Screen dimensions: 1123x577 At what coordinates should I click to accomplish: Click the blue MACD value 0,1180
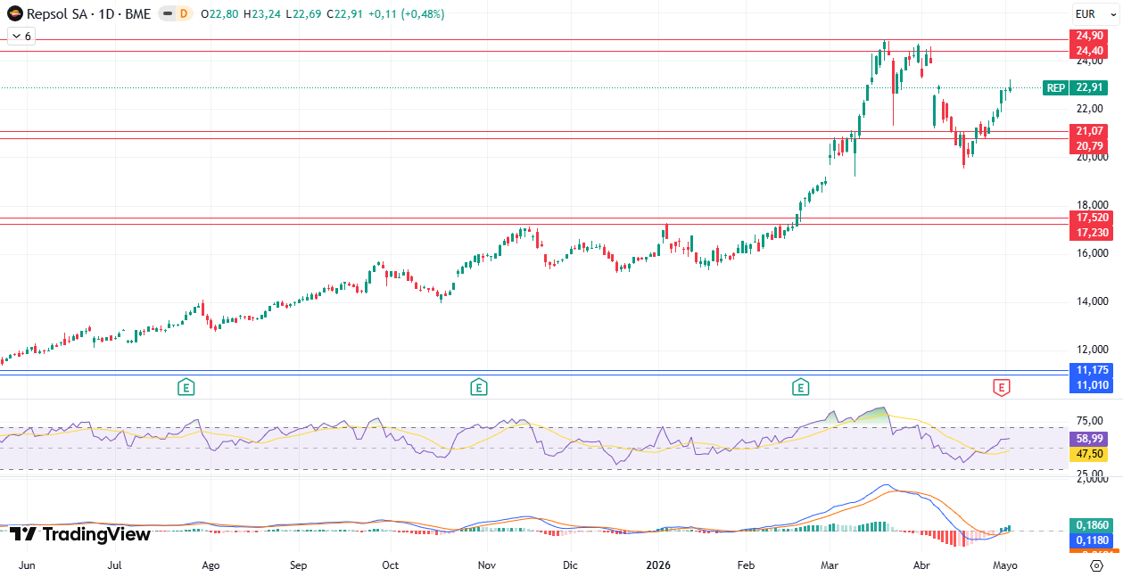pyautogui.click(x=1092, y=540)
